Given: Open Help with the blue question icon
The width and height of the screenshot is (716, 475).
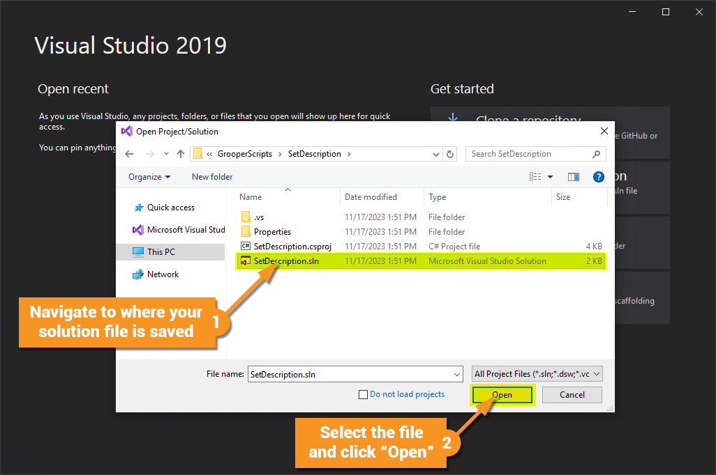Looking at the screenshot, I should [599, 177].
